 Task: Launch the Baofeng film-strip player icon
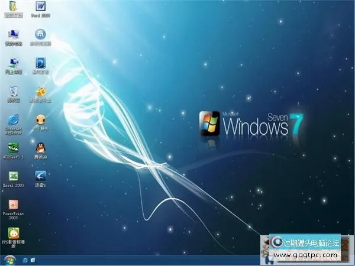tap(40, 63)
